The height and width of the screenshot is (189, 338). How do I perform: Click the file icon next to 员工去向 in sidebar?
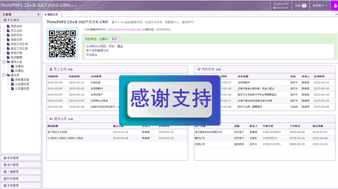click(x=8, y=31)
